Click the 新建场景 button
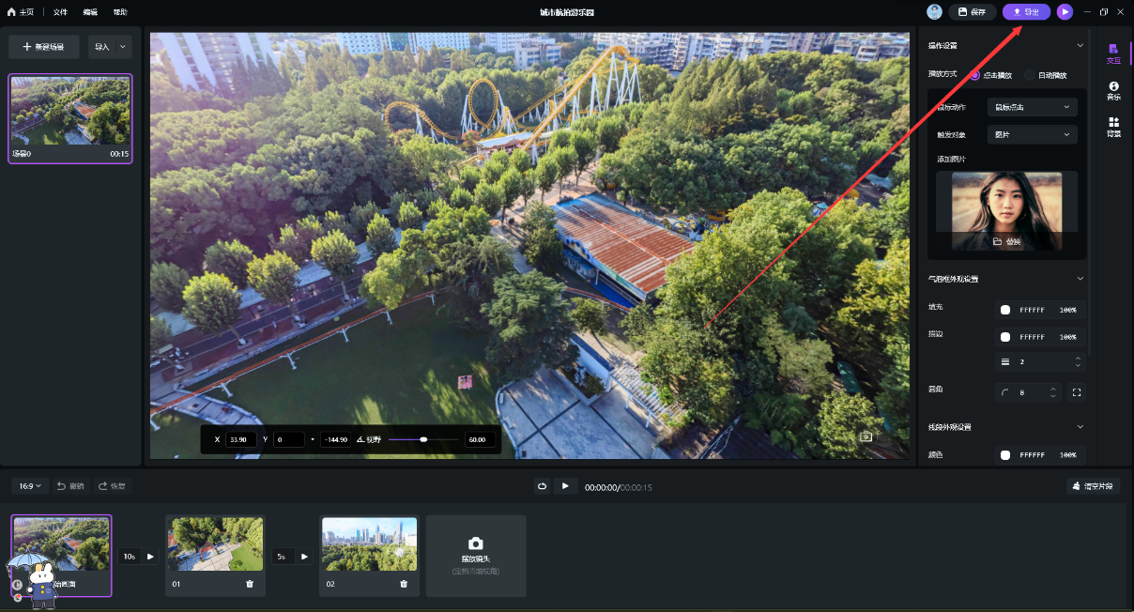The height and width of the screenshot is (612, 1134). (43, 47)
